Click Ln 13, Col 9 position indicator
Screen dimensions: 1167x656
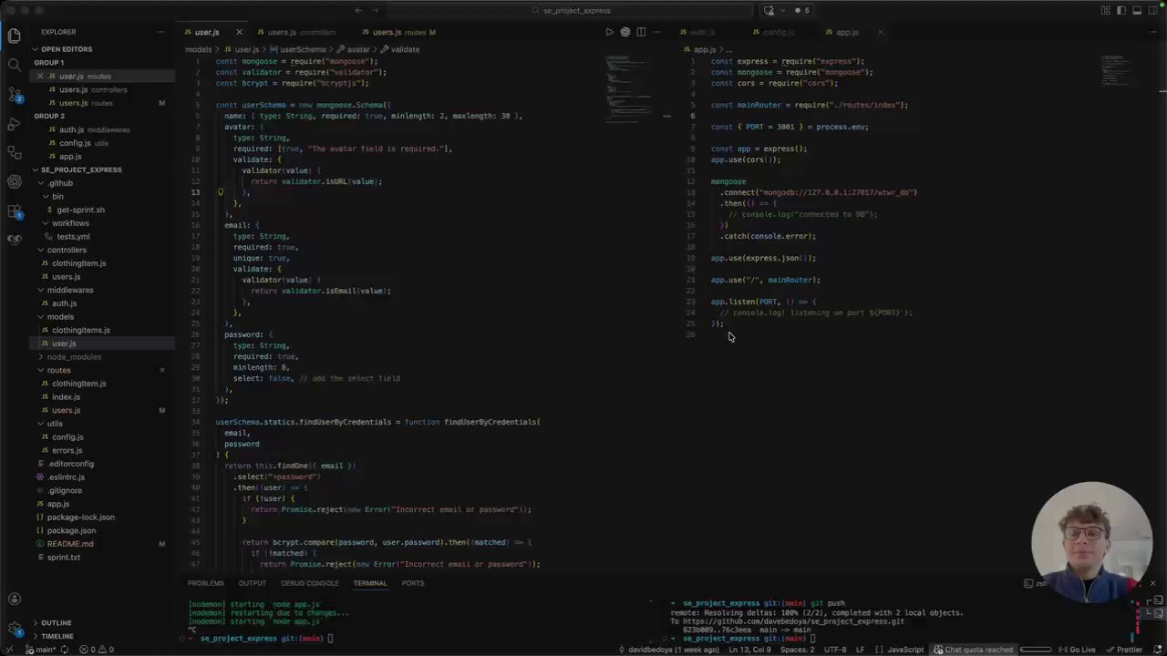point(750,650)
